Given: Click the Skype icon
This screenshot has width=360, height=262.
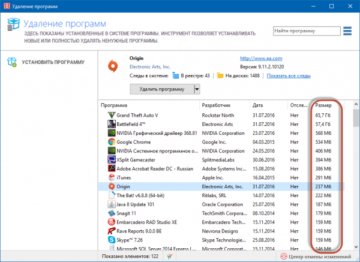Looking at the screenshot, I should (112, 240).
